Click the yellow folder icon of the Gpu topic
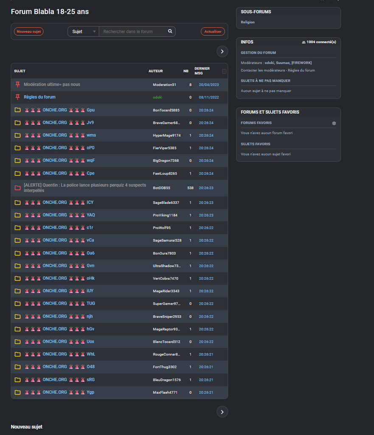 point(17,110)
